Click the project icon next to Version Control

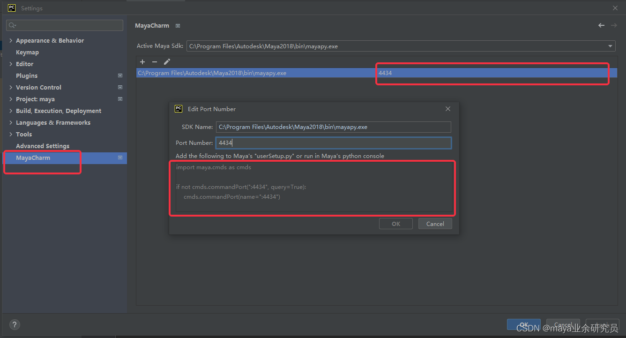tap(120, 87)
